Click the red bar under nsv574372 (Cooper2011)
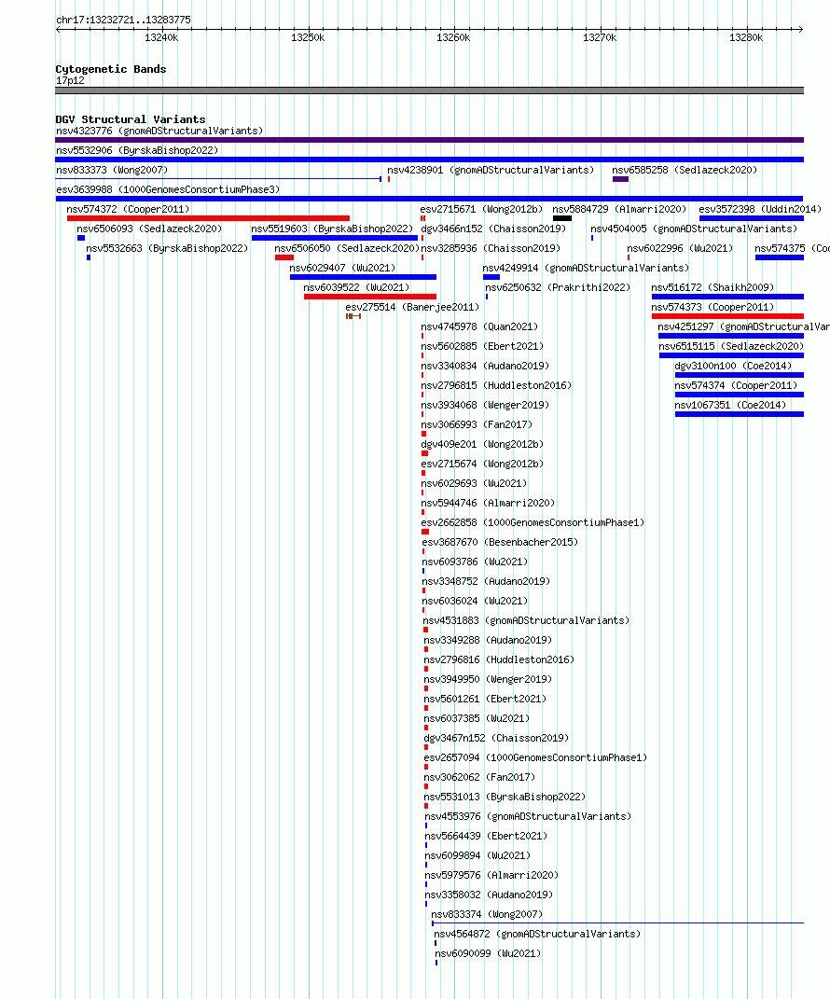The width and height of the screenshot is (830, 999). [x=208, y=218]
